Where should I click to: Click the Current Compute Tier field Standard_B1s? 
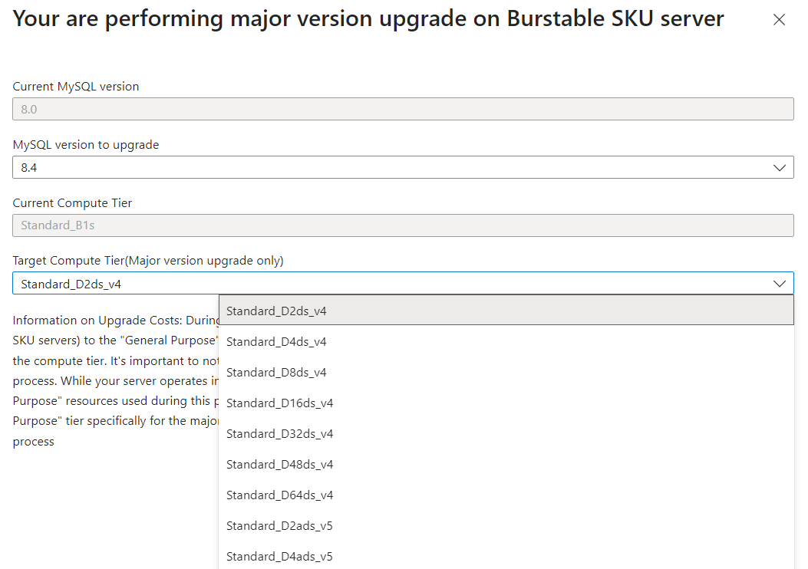[x=403, y=225]
